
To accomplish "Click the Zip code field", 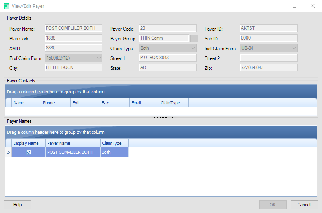I will coord(268,67).
